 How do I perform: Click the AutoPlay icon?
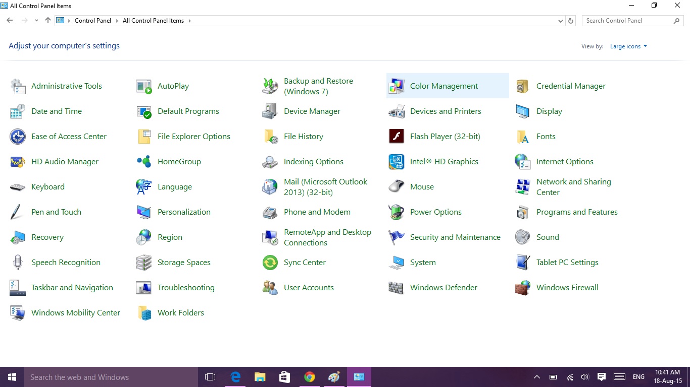144,86
